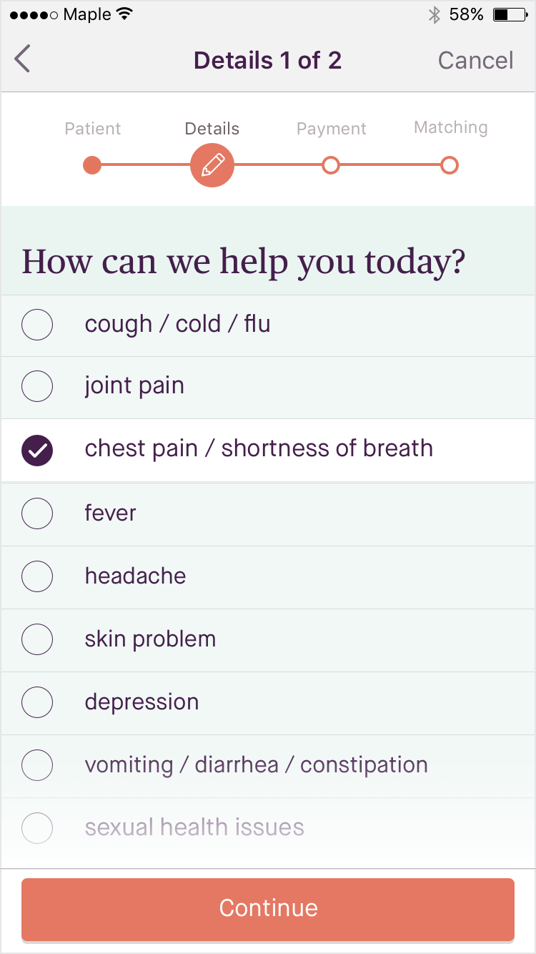Select headache as the reason
Viewport: 536px width, 954px height.
[x=37, y=576]
